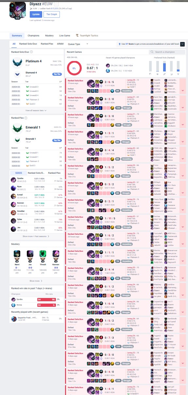Select the ARAM queue filter tab
This screenshot has height=395, width=188.
(60, 44)
